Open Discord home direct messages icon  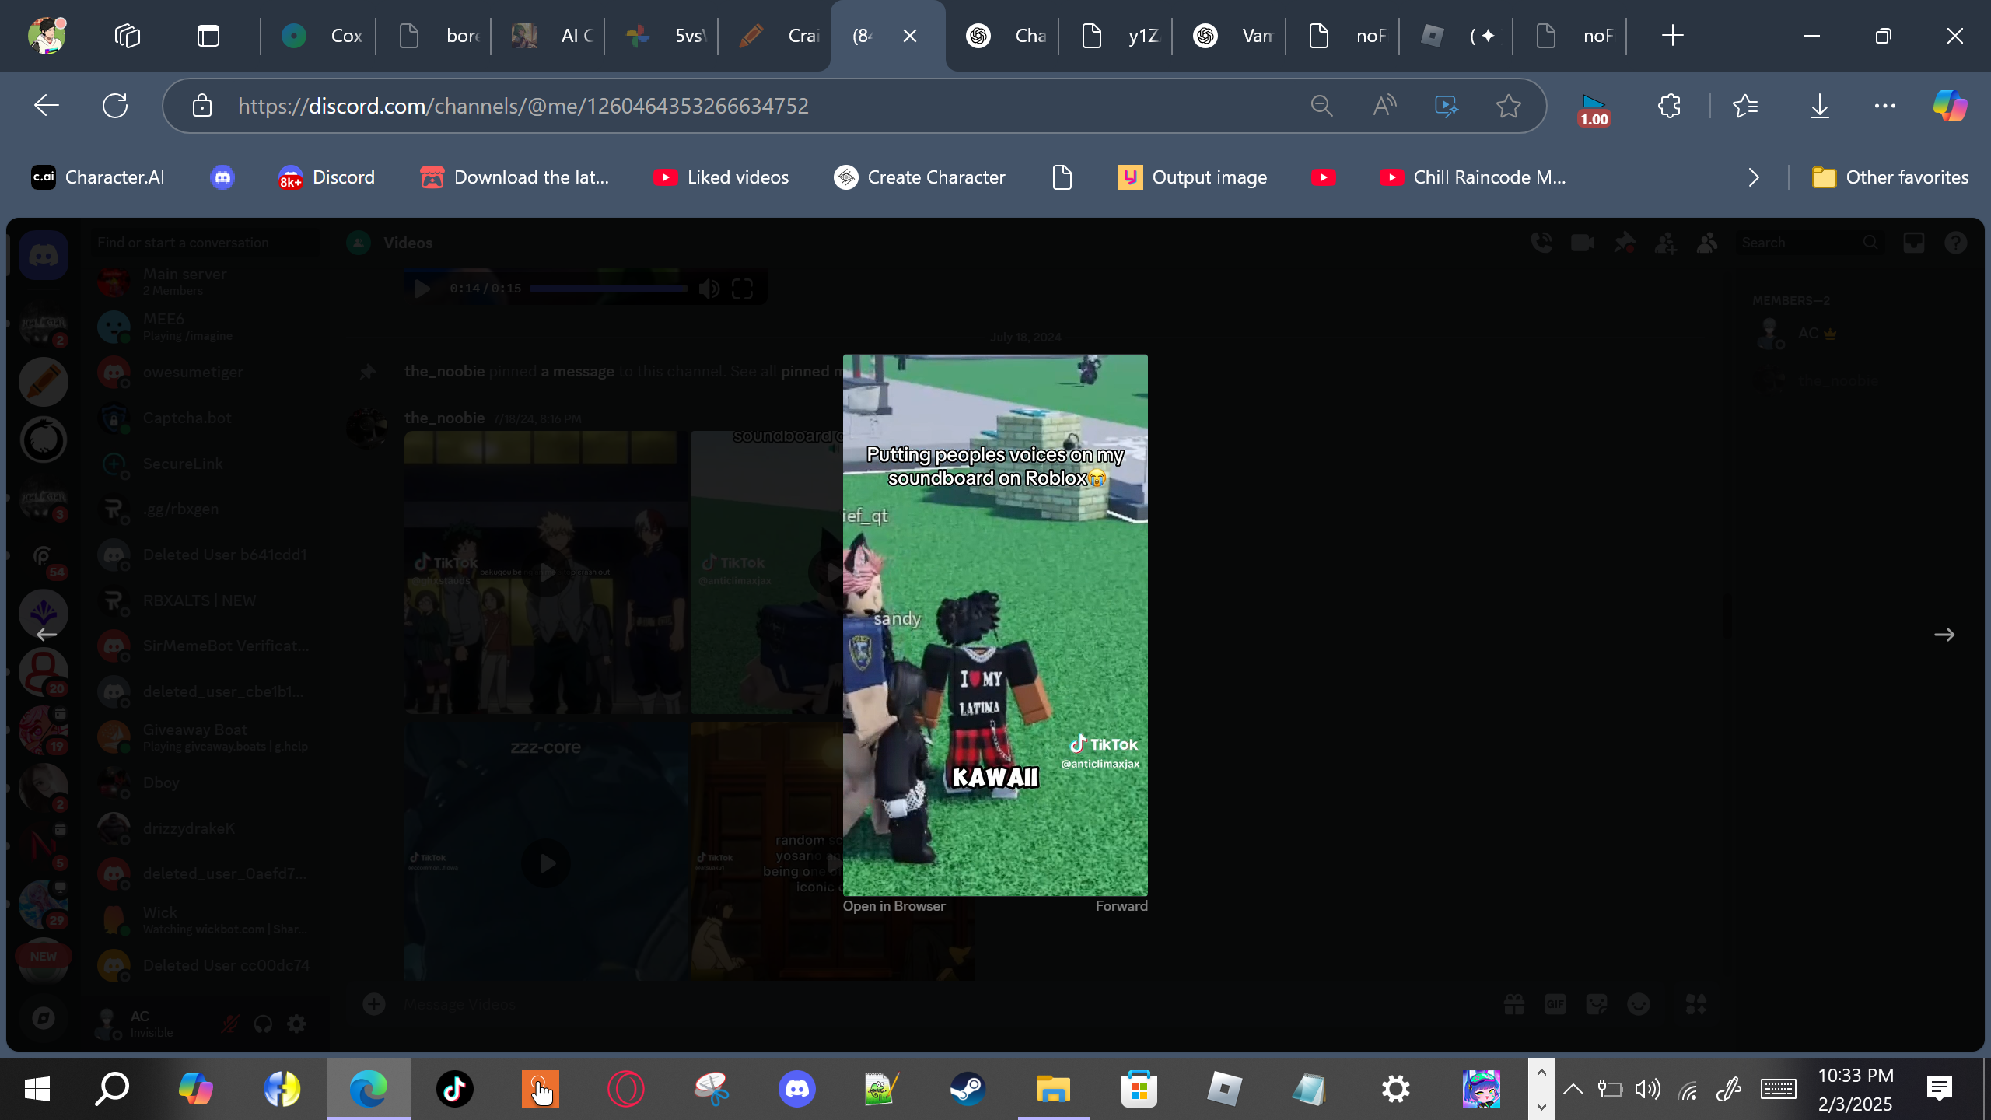[x=44, y=255]
